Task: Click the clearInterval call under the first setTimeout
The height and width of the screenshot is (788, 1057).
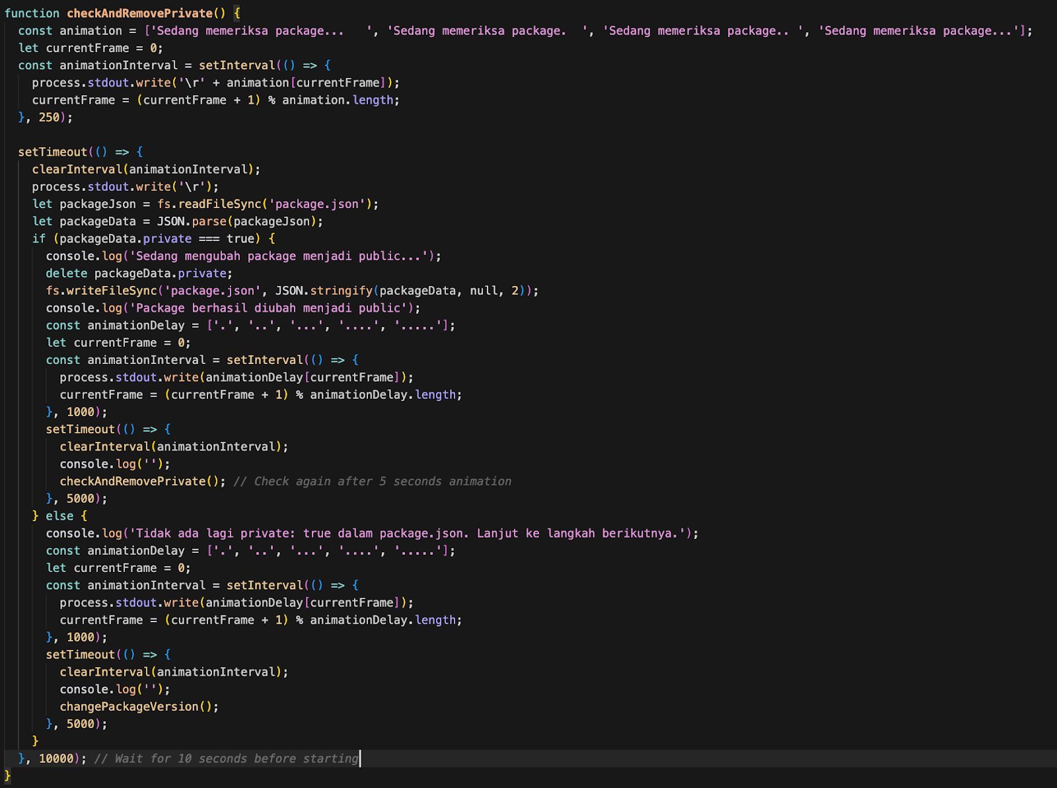Action: 77,170
